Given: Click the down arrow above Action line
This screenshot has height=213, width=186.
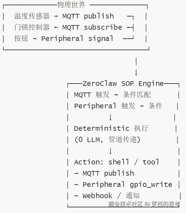Looking at the screenshot, I should tap(111, 151).
